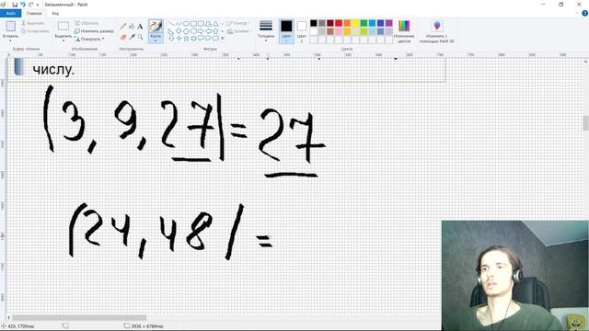Viewport: 589px width, 331px height.
Task: Open the Brushes dropdown arrow
Action: tap(156, 40)
